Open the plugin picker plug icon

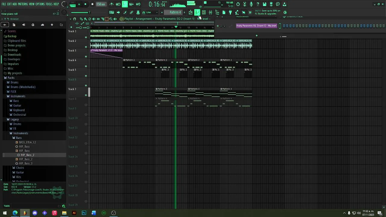pos(230,12)
